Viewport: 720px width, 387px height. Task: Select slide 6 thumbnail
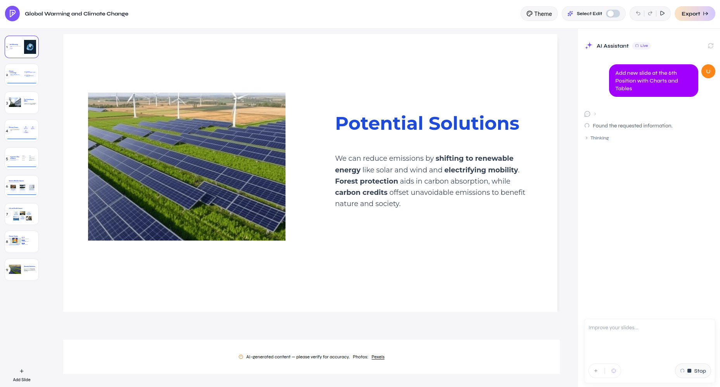click(22, 186)
